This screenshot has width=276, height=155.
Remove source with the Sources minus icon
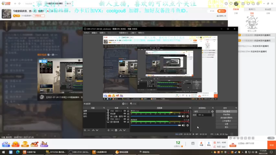click(x=112, y=130)
